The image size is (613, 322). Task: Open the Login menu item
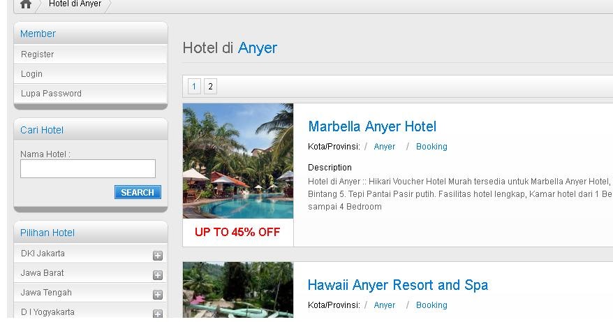90,74
